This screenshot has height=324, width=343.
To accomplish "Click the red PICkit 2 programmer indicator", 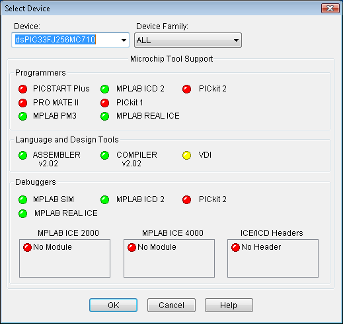I will tap(186, 89).
